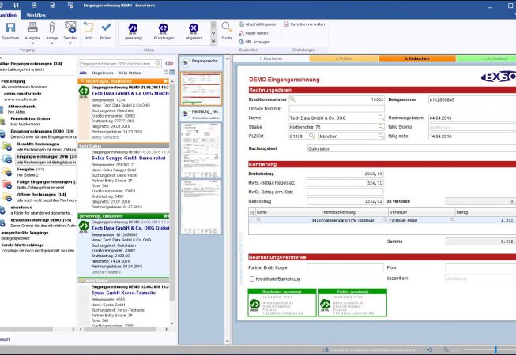516x355 pixels.
Task: Add a note with the Notiz icon
Action: pos(89,28)
